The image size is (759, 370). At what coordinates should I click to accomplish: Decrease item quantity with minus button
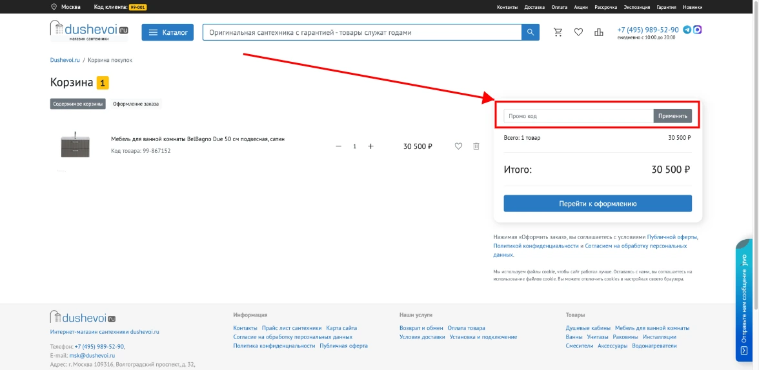pos(338,146)
